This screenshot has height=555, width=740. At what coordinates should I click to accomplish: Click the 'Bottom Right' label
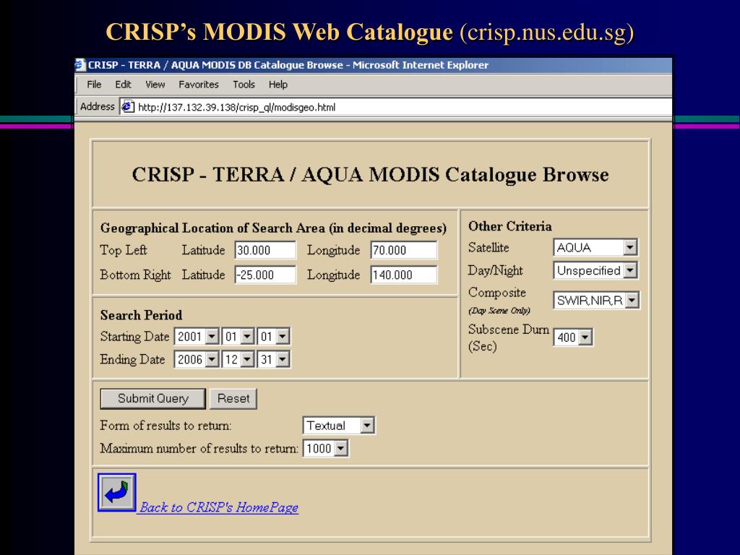(135, 275)
